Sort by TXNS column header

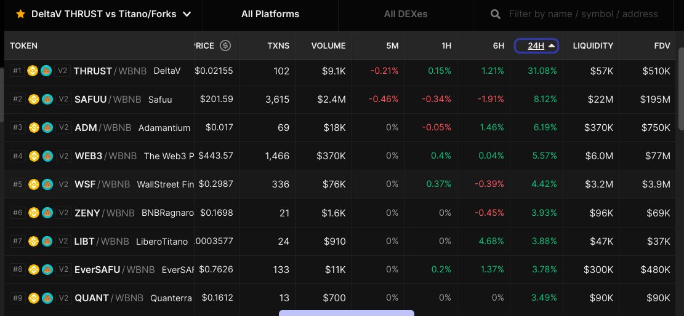(278, 45)
